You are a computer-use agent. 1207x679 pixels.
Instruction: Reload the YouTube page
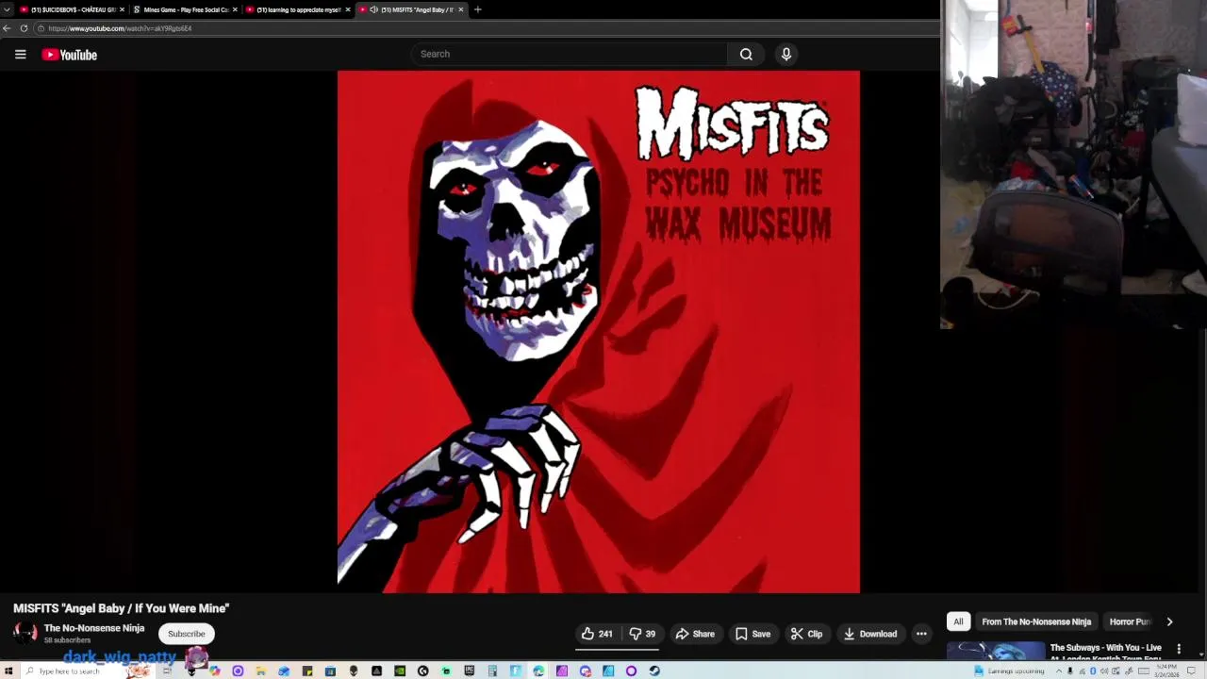[x=24, y=28]
